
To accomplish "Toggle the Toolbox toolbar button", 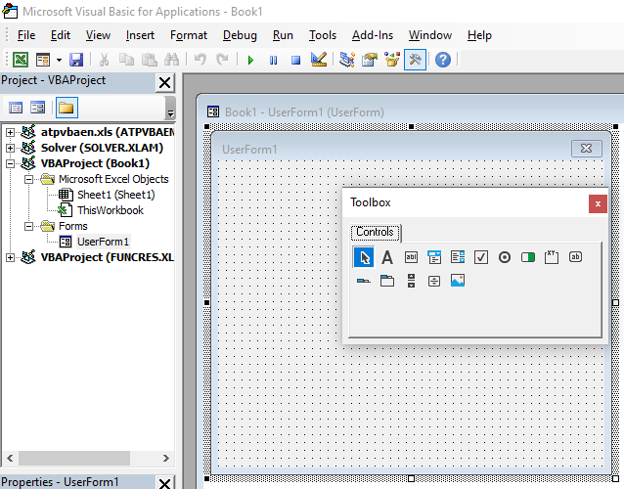I will [415, 60].
